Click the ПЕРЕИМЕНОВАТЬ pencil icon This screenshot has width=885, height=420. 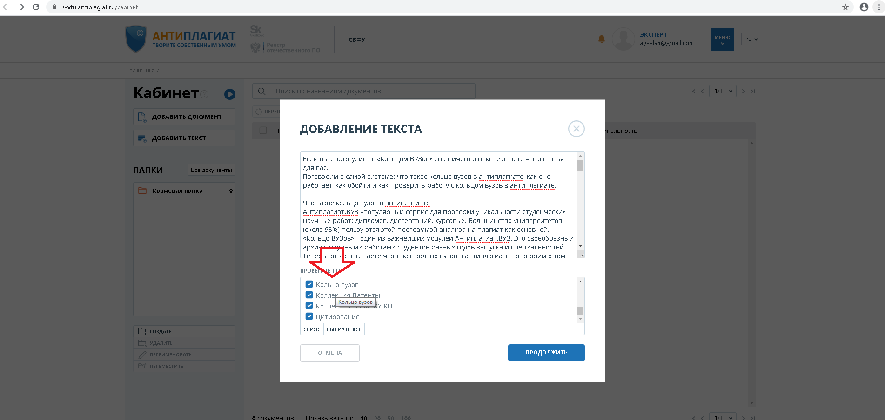click(142, 354)
